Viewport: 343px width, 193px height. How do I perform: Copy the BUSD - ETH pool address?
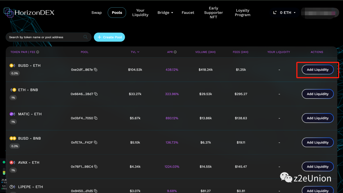(x=96, y=70)
